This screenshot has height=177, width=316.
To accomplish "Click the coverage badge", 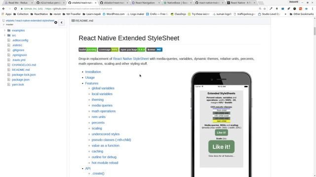I will tap(108, 50).
